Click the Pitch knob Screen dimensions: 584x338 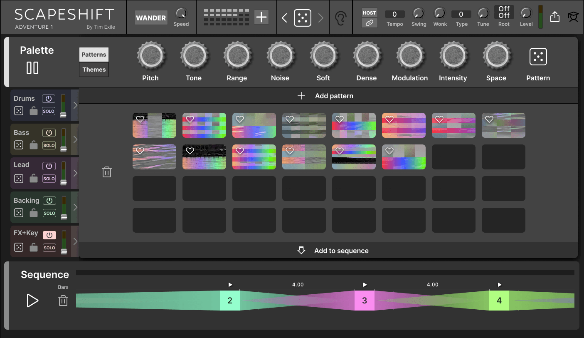tap(151, 55)
